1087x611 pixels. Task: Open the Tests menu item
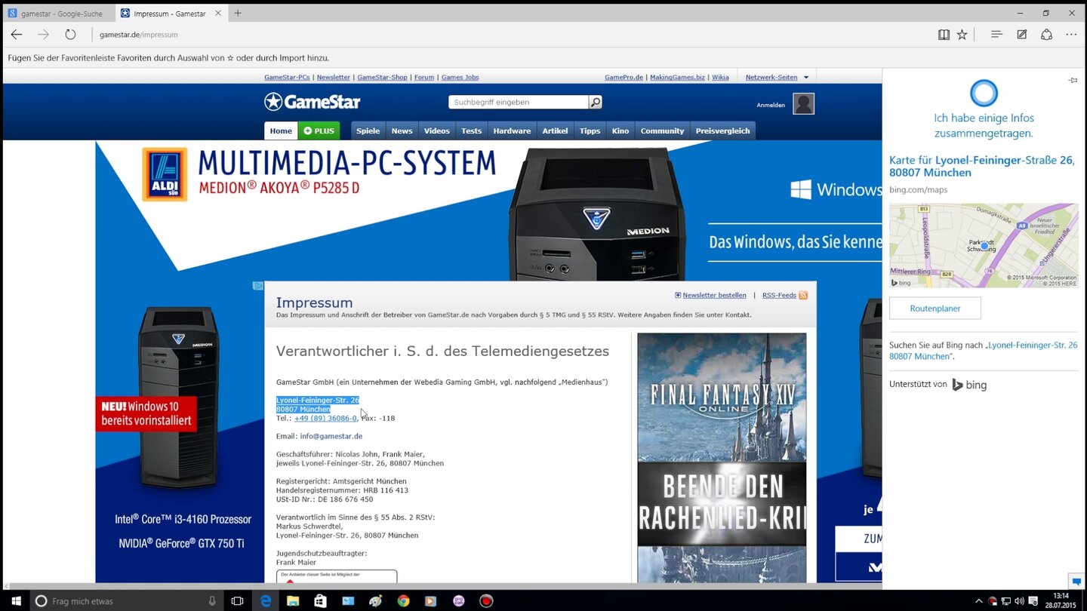tap(472, 130)
